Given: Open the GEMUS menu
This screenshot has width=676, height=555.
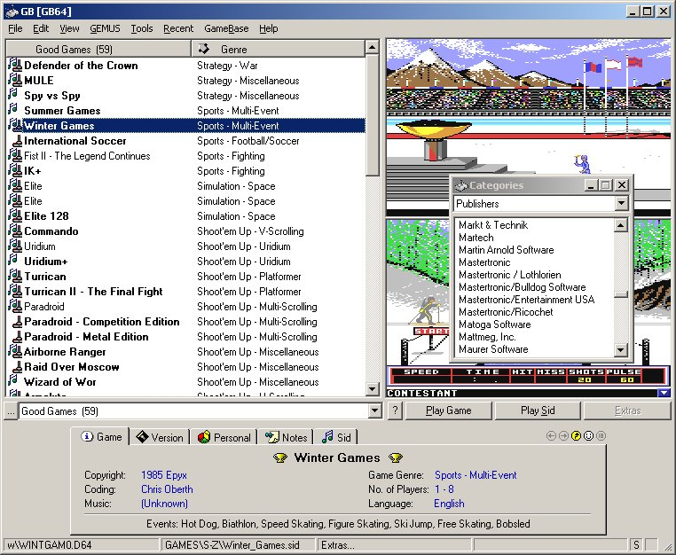Looking at the screenshot, I should [x=105, y=28].
